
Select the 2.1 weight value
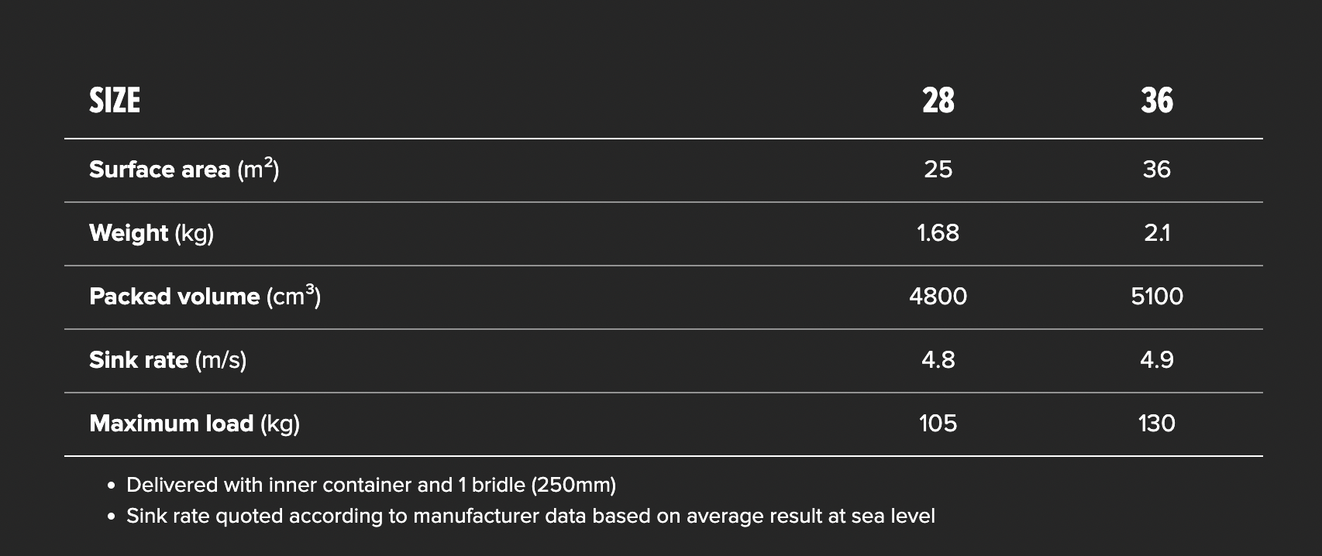pyautogui.click(x=1156, y=233)
